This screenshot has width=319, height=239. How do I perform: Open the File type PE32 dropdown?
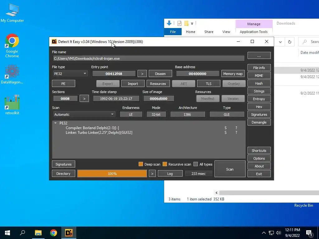(x=70, y=73)
